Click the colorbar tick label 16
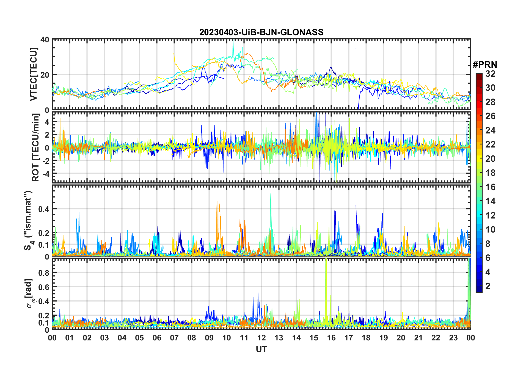This screenshot has width=523, height=366. (490, 187)
